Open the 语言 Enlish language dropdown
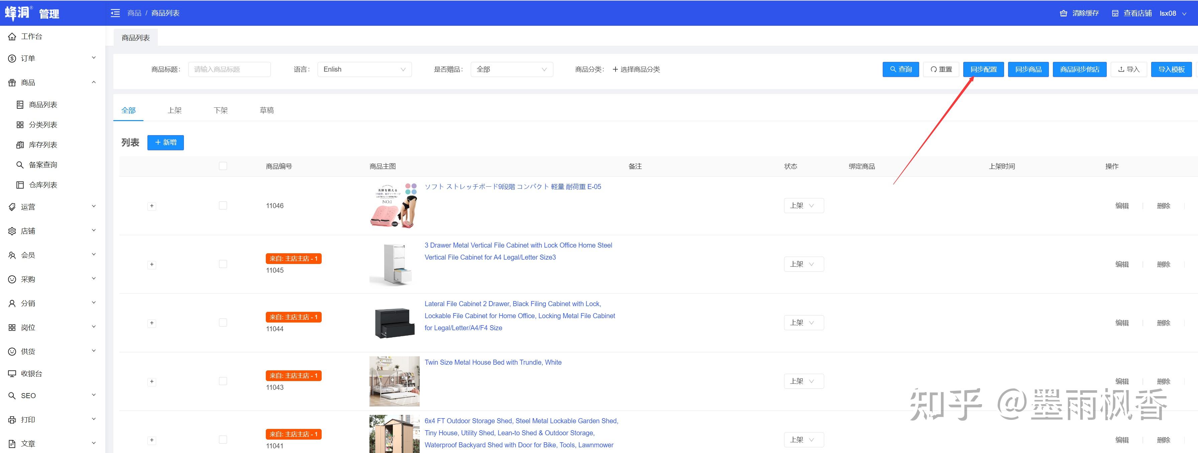The height and width of the screenshot is (453, 1198). 364,69
